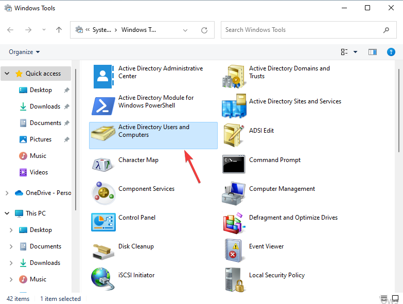Screen dimensions: 403x304
Task: Select OneDrive - Personal in sidebar
Action: [x=48, y=193]
